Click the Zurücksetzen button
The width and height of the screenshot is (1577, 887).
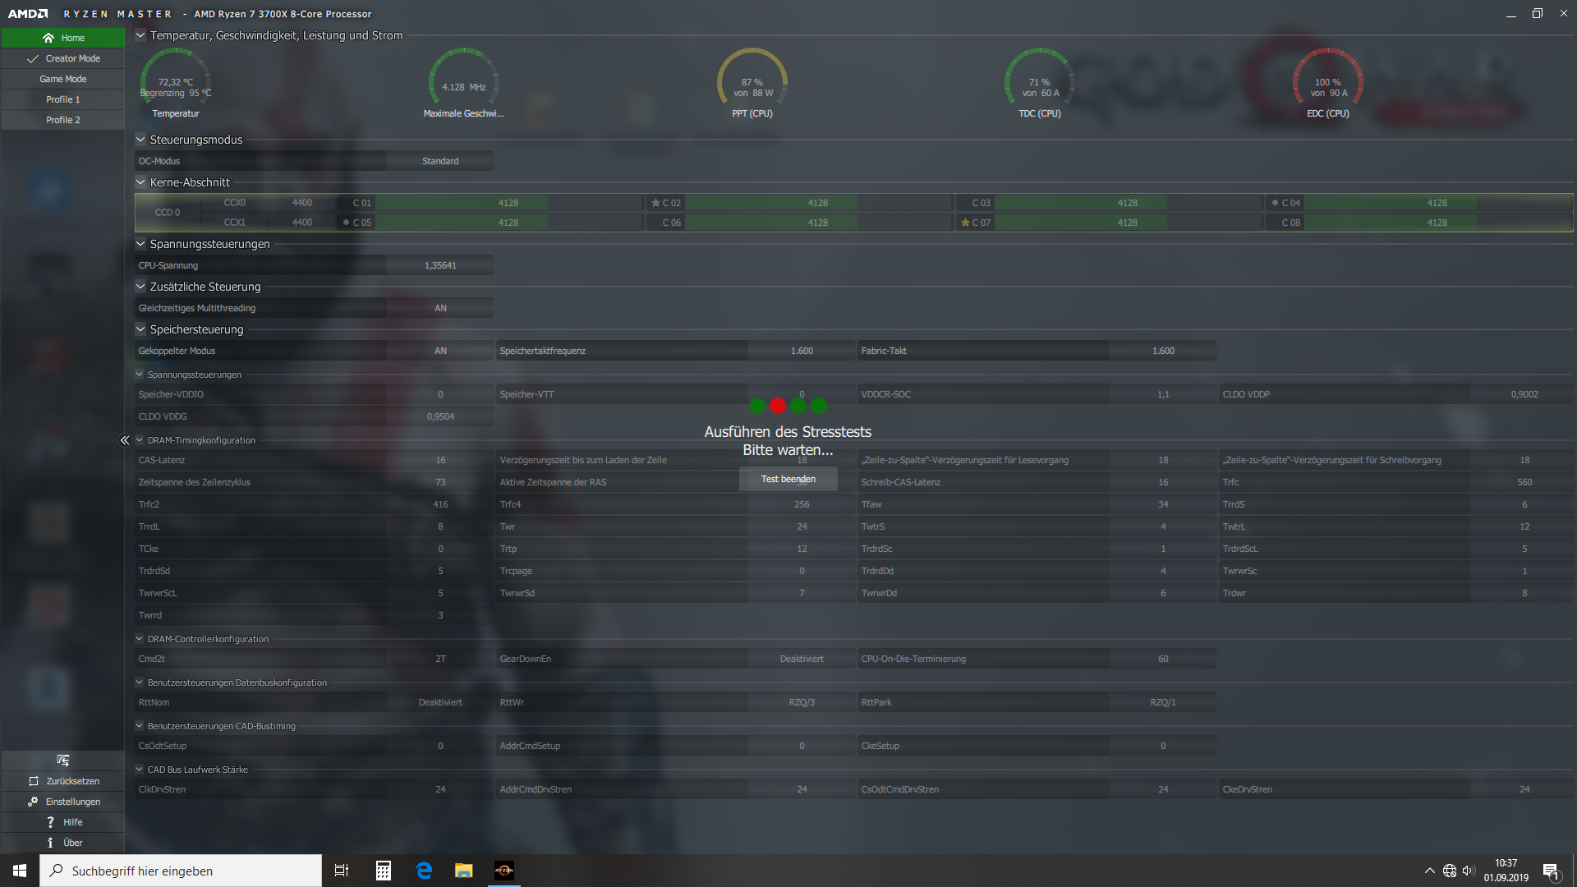coord(63,781)
